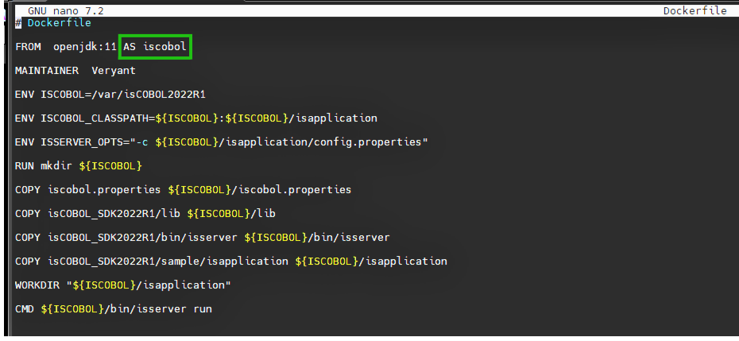This screenshot has width=739, height=341.
Task: Click the /var/isCOBOL2022R1 path value
Action: click(149, 95)
